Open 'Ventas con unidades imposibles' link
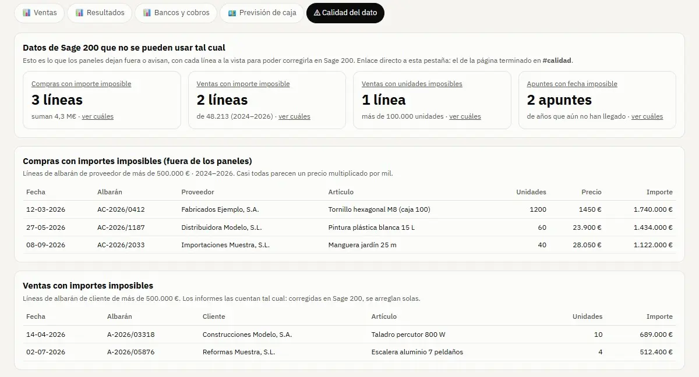 pyautogui.click(x=412, y=84)
